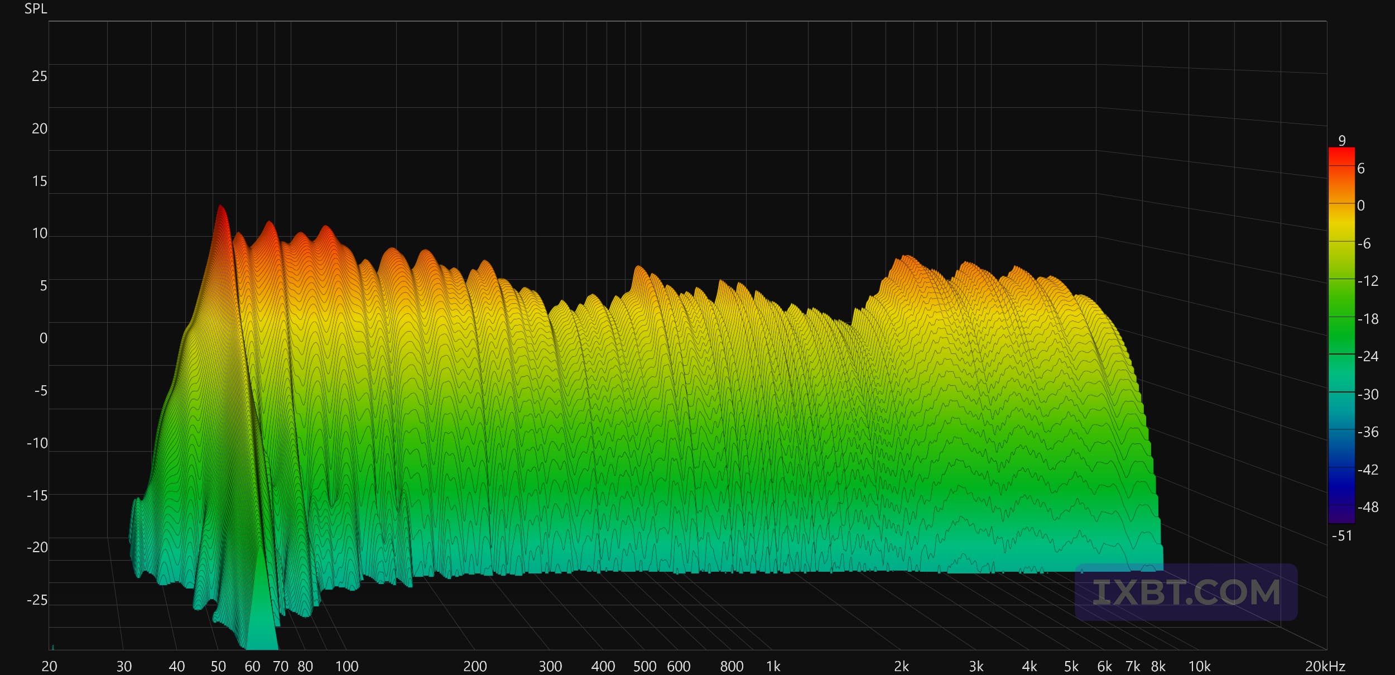Click the 20 Hz label at axis start
Screen dimensions: 1395x675
click(x=49, y=666)
